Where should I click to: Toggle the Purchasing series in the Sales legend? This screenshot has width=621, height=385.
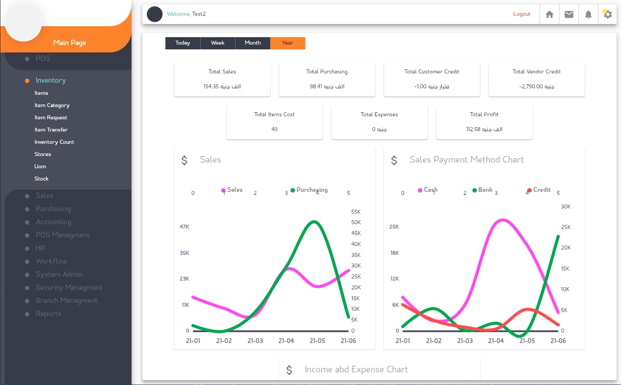click(309, 190)
